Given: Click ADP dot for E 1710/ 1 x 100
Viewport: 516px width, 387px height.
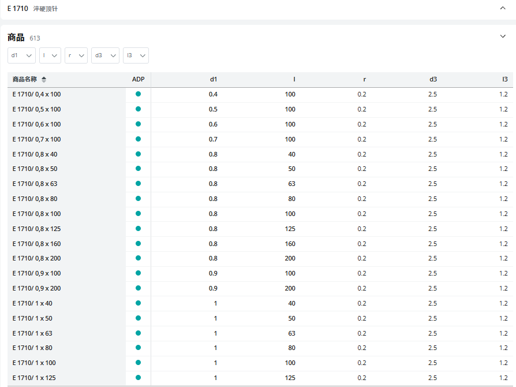Looking at the screenshot, I should [x=138, y=362].
